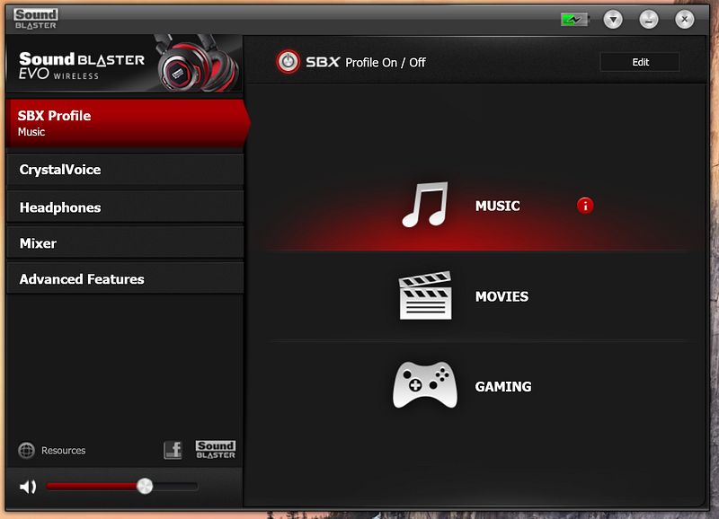
Task: Open the Resources link
Action: [63, 450]
